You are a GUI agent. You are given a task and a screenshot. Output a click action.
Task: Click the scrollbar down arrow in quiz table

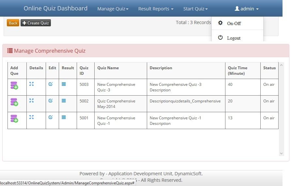pyautogui.click(x=282, y=153)
